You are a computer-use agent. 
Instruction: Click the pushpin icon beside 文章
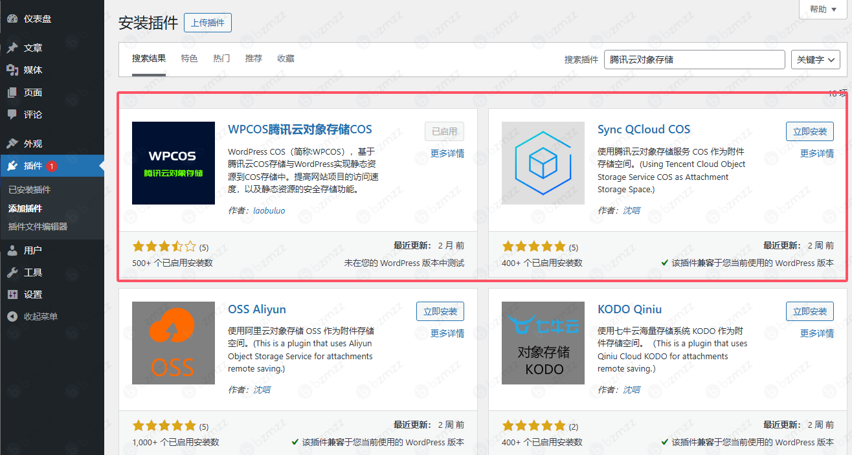(12, 48)
